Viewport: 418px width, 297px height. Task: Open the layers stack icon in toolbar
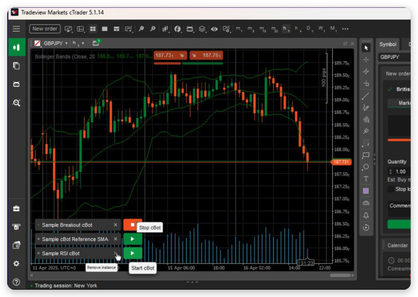point(202,29)
